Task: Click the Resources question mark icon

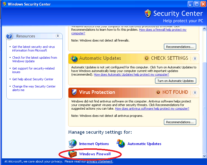Action: pyautogui.click(x=9, y=36)
